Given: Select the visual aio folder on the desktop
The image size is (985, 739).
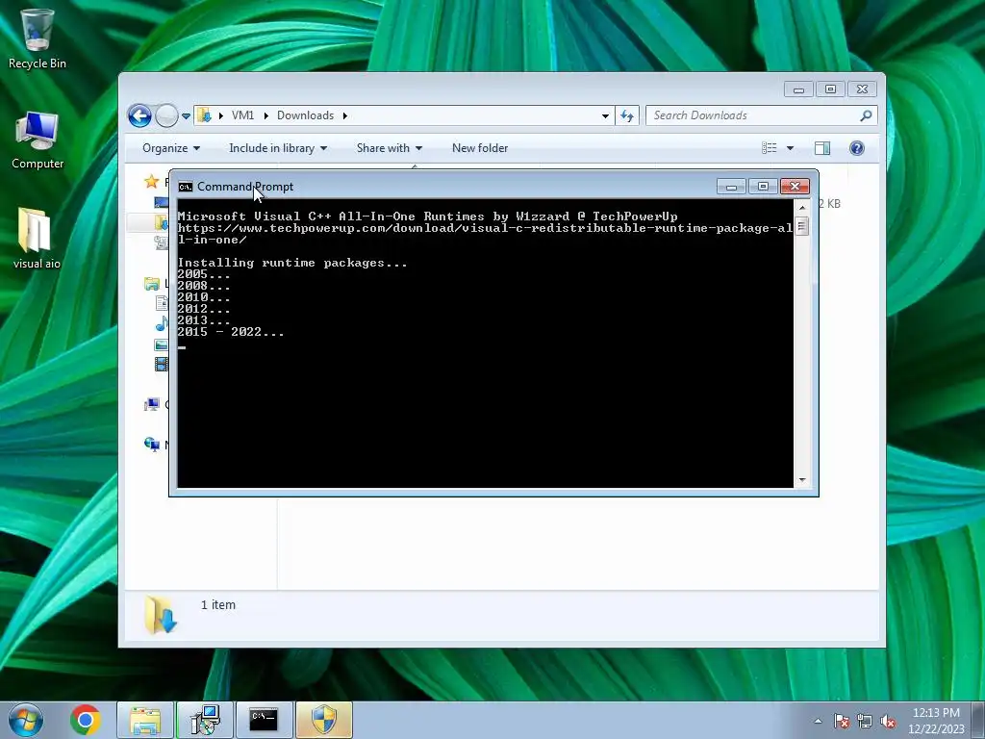Looking at the screenshot, I should pos(37,239).
